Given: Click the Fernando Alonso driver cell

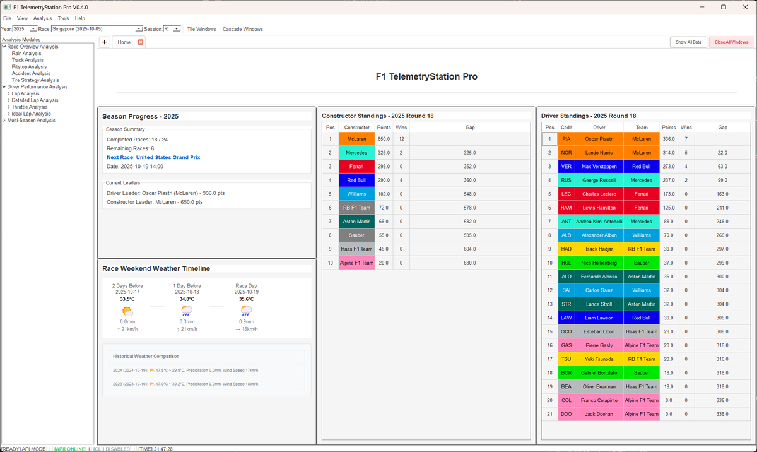Looking at the screenshot, I should click(x=599, y=277).
